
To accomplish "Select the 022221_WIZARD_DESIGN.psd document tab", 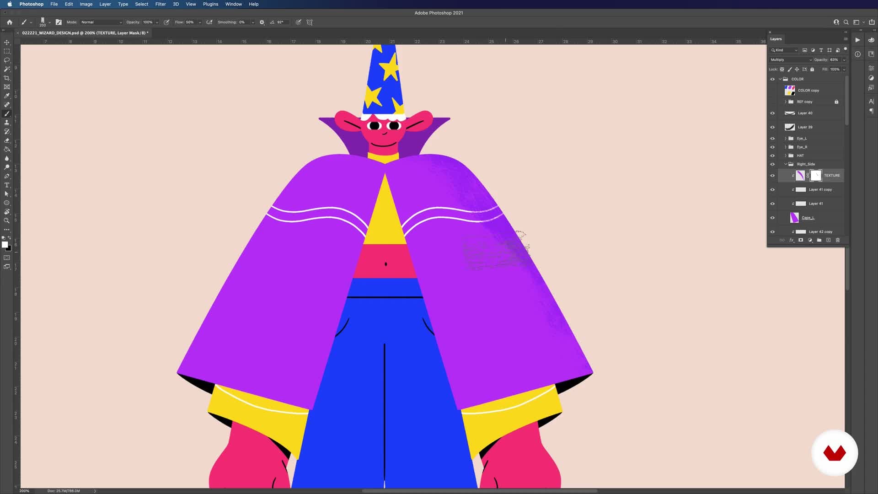I will 85,33.
